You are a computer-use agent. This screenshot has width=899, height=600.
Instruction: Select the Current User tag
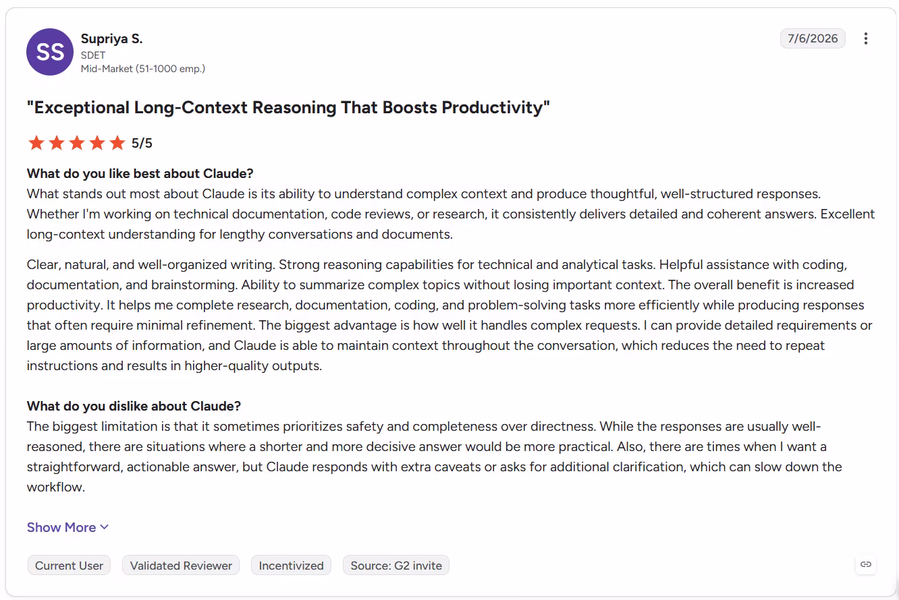(x=69, y=566)
